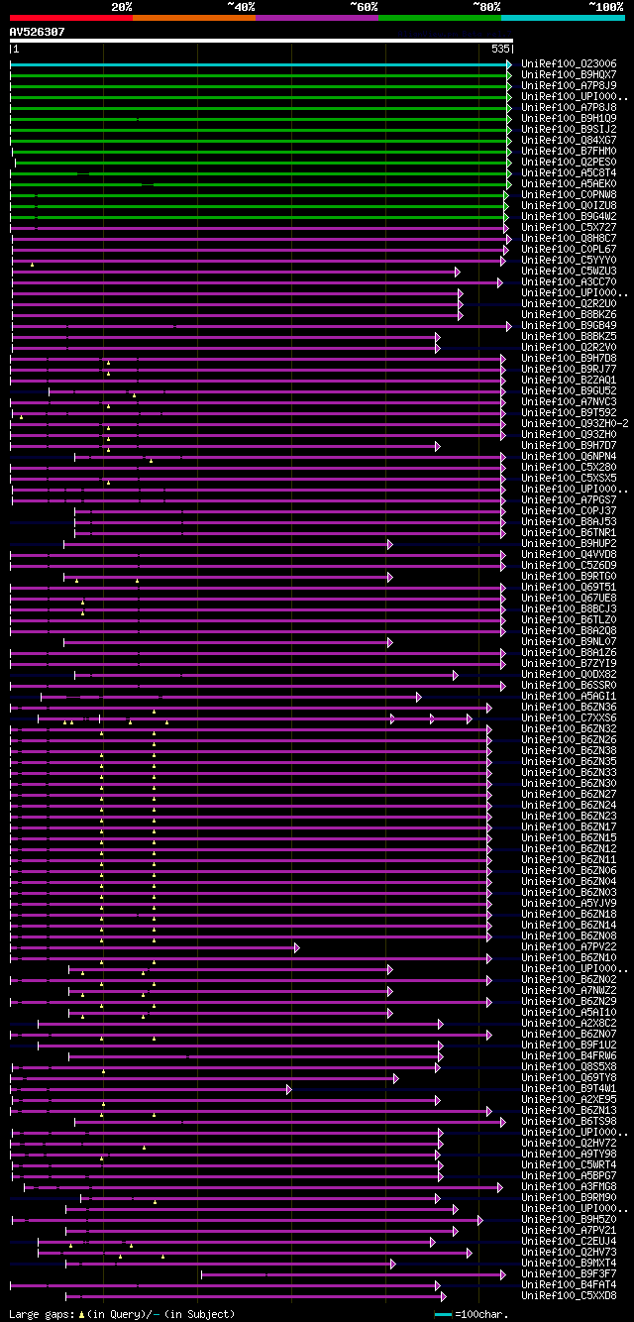The width and height of the screenshot is (634, 1322).
Task: Select the UniRef100_C5YYY0 entry
Action: point(568,260)
